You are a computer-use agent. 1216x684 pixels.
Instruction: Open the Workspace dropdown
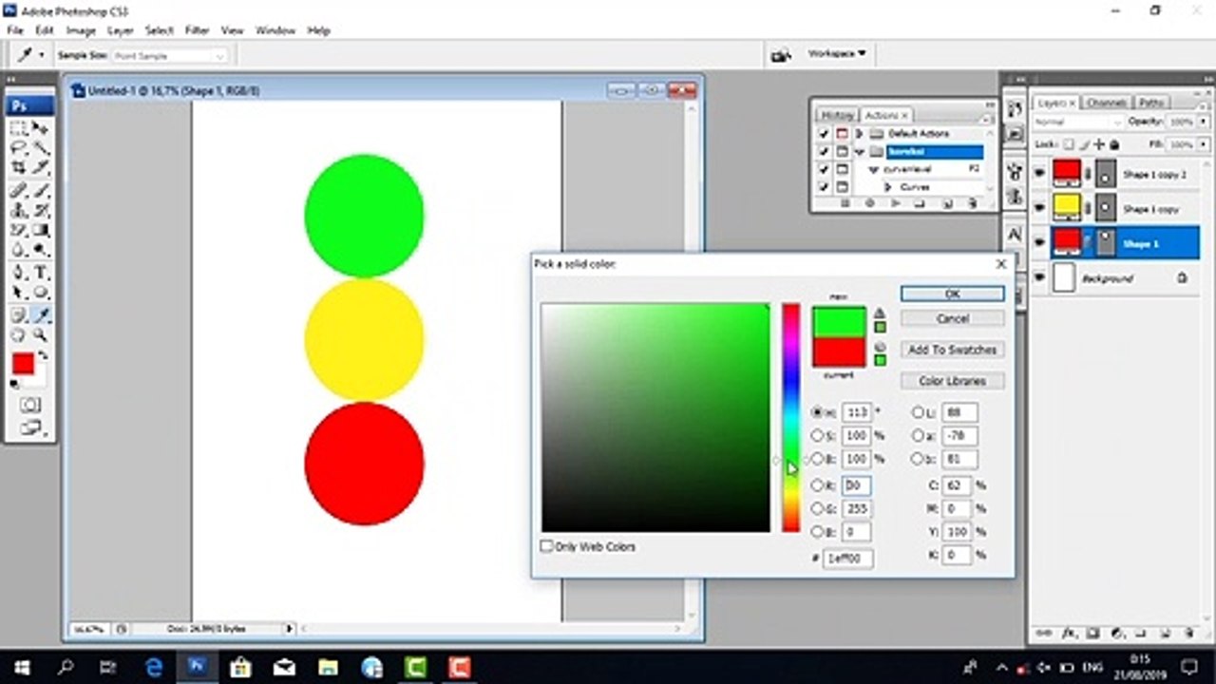[836, 54]
